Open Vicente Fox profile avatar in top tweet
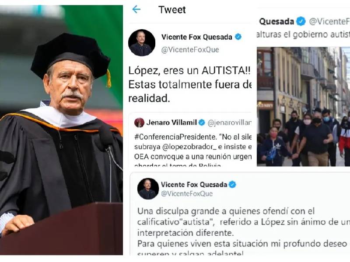The image size is (350, 262). coord(142,43)
